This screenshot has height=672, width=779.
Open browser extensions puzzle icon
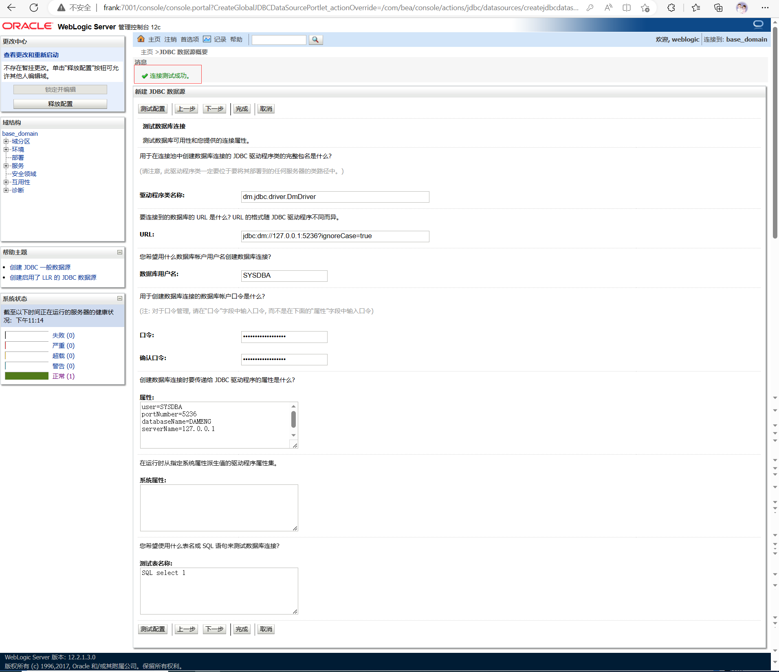click(671, 8)
